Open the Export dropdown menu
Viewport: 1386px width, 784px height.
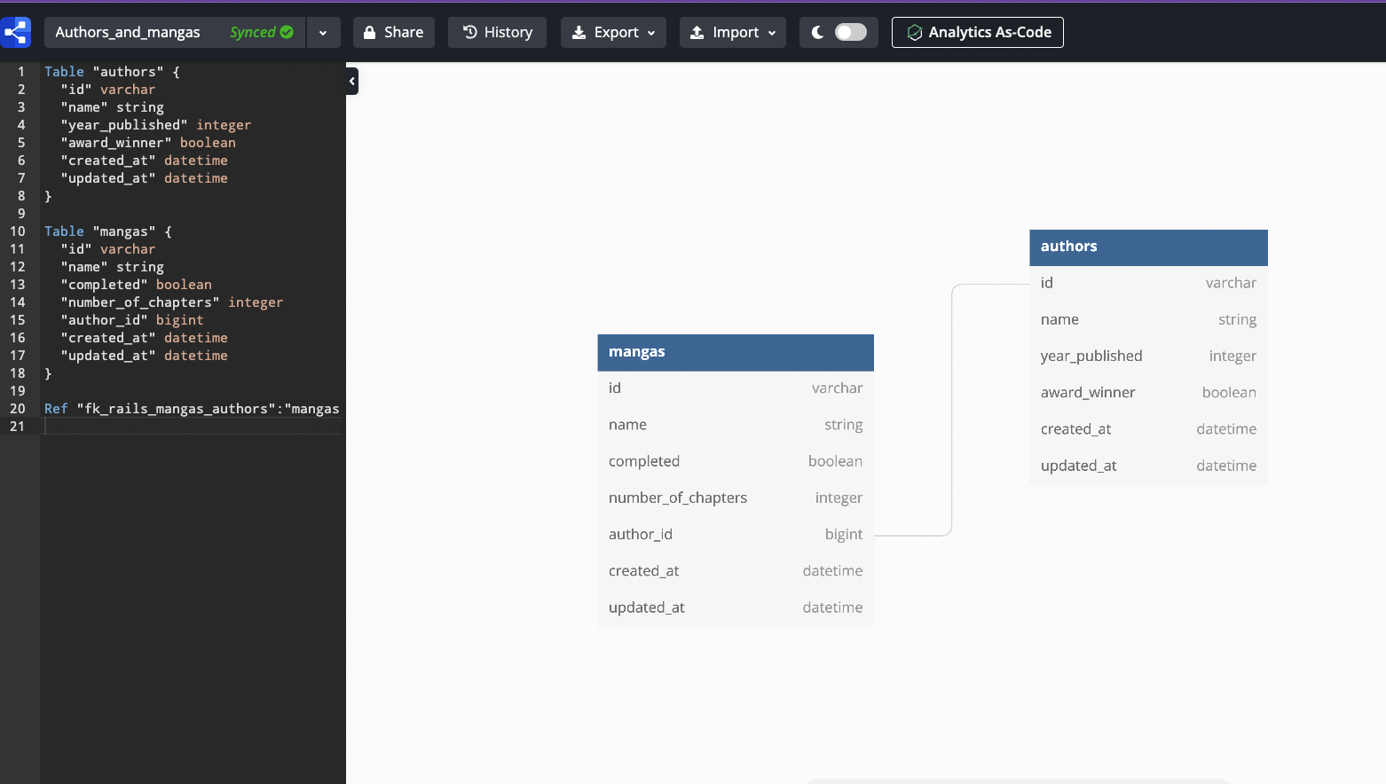[650, 32]
